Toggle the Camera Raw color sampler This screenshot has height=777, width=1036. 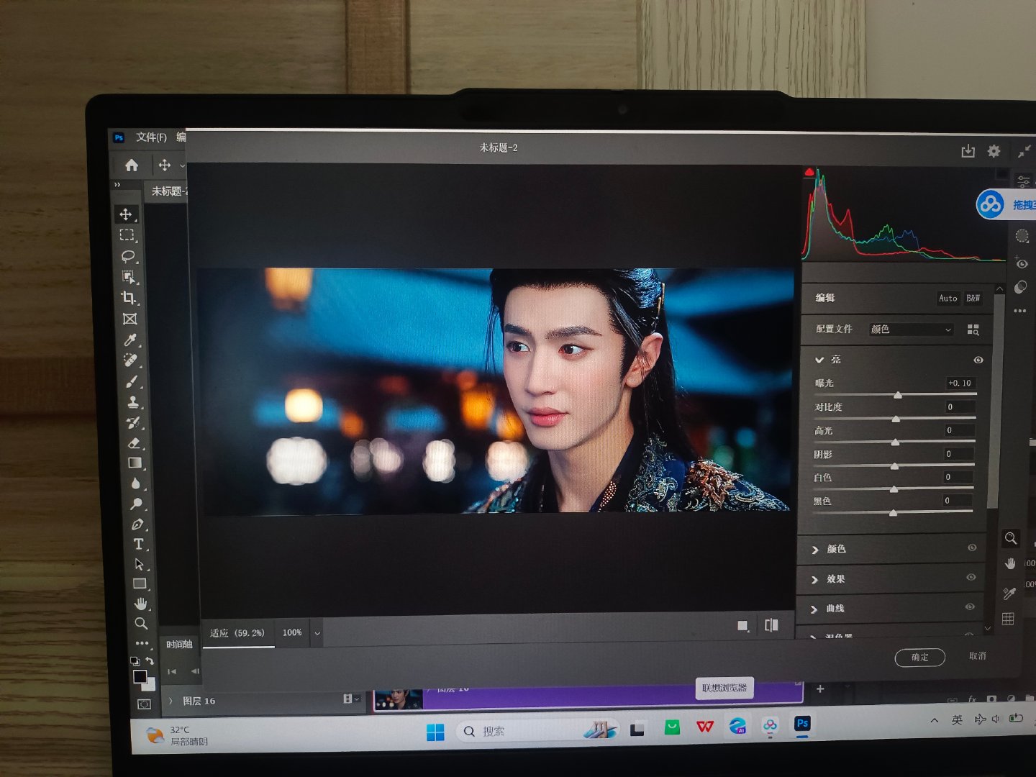tap(1009, 594)
